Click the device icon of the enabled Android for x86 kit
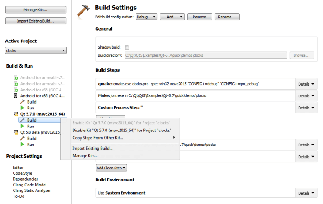Image resolution: width=323 pixels, height=204 pixels. (16, 96)
